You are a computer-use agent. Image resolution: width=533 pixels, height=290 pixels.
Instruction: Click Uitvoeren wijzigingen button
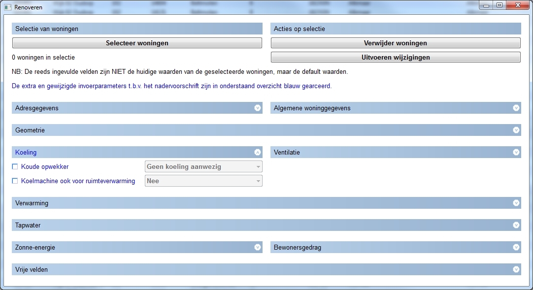tap(396, 58)
